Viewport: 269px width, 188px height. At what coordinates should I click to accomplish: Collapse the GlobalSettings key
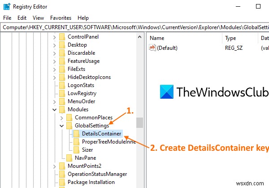click(61, 126)
